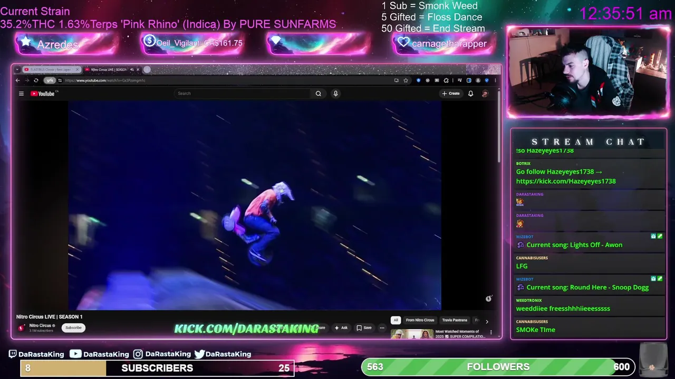Click the Ask button under video

pyautogui.click(x=341, y=328)
